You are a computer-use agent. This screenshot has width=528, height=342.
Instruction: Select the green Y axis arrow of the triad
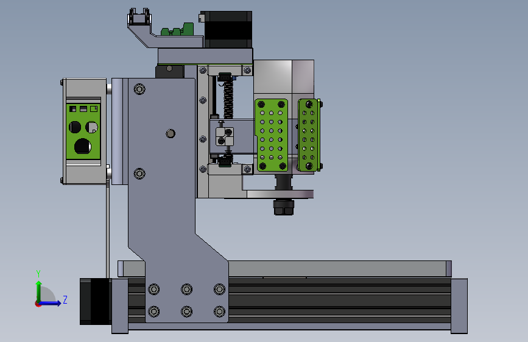(39, 291)
